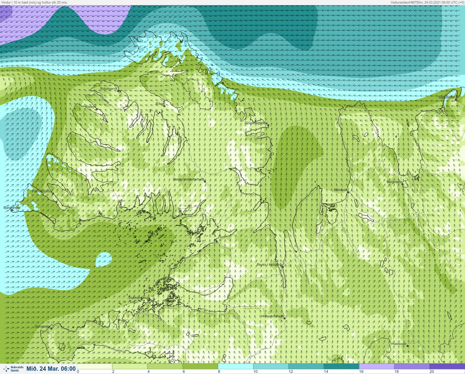
Task: Click the date label Mið. 24 Mar. 06:00
Action: coord(51,369)
